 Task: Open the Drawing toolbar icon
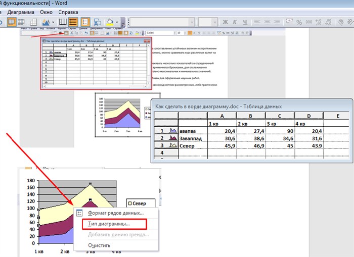coord(97,22)
